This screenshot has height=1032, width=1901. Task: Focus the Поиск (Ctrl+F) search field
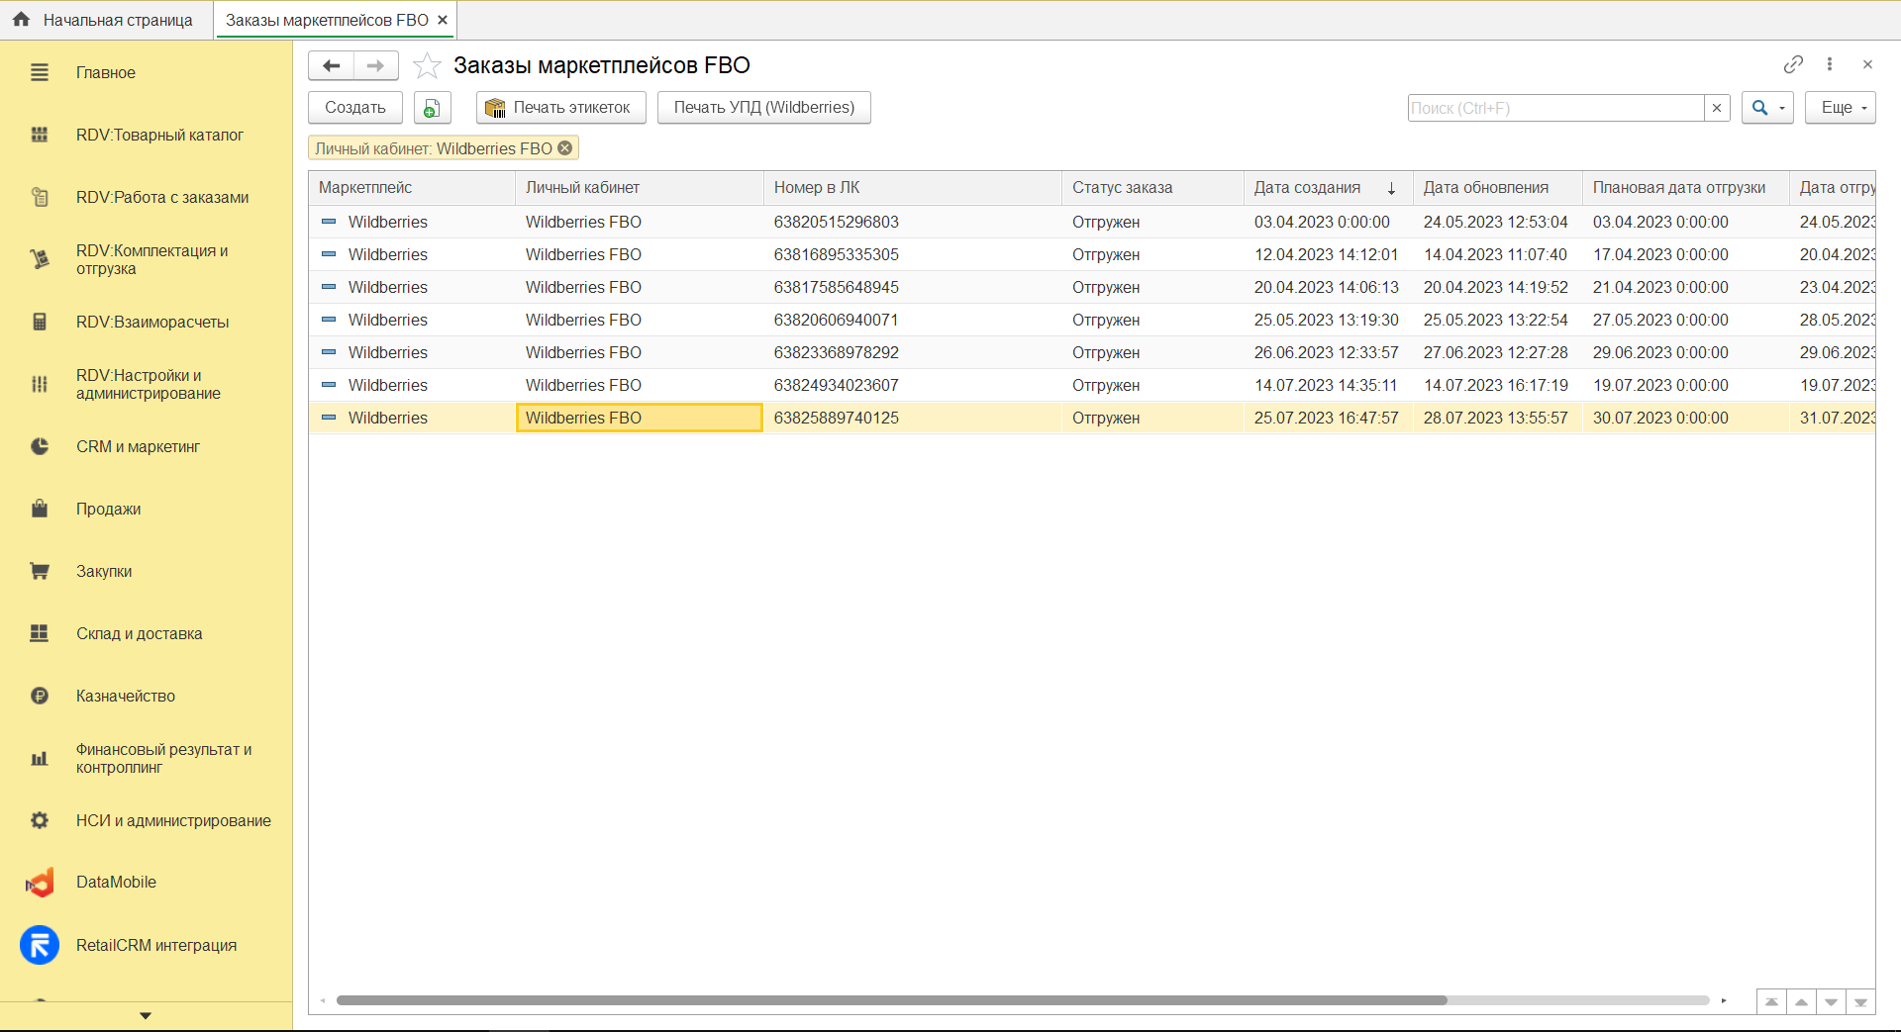pos(1554,108)
